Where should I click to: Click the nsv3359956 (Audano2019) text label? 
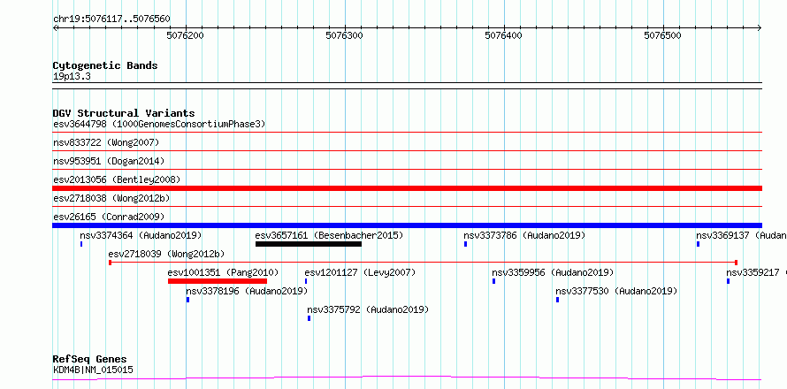pos(553,272)
